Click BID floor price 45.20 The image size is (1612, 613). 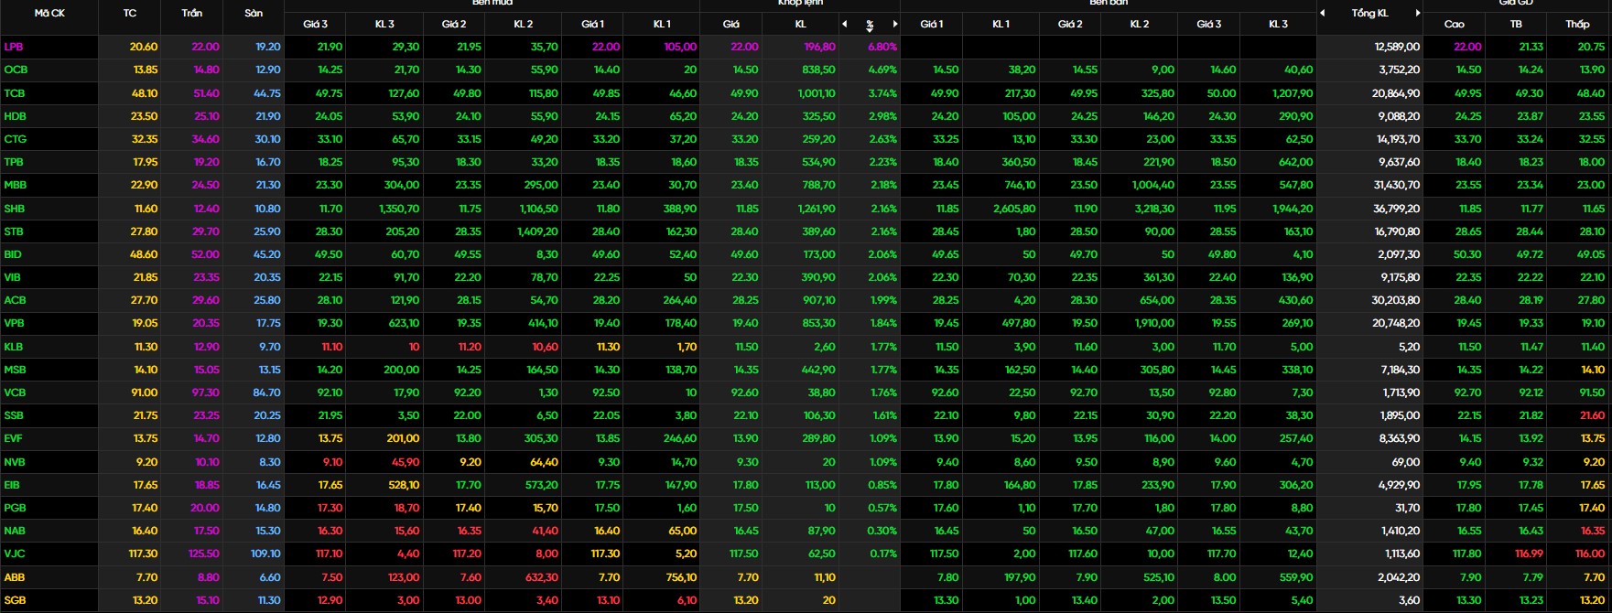(x=267, y=254)
